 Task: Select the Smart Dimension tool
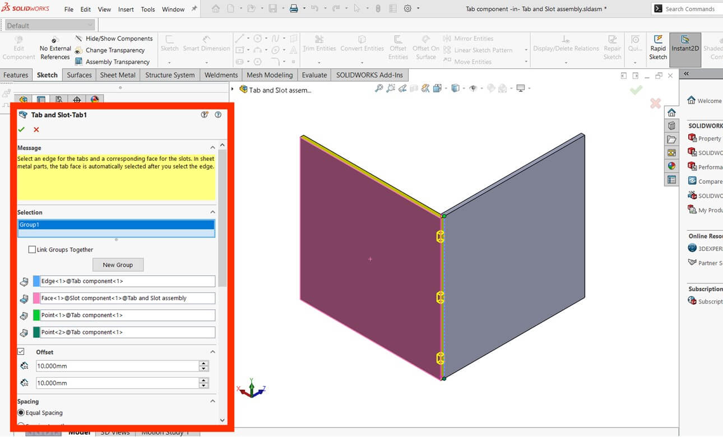pyautogui.click(x=206, y=48)
